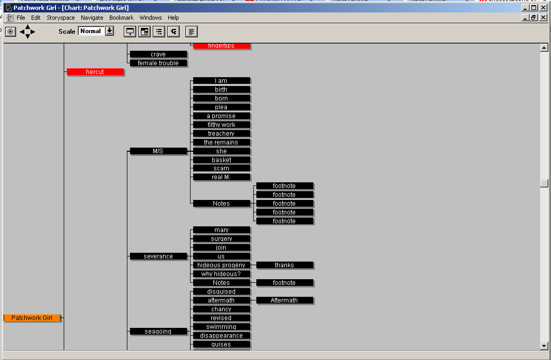The width and height of the screenshot is (551, 360).
Task: Select the a promise node
Action: 222,116
